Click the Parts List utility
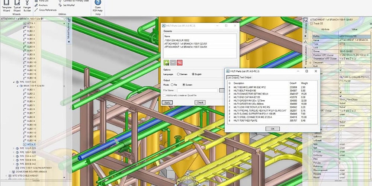 click(42, 1)
